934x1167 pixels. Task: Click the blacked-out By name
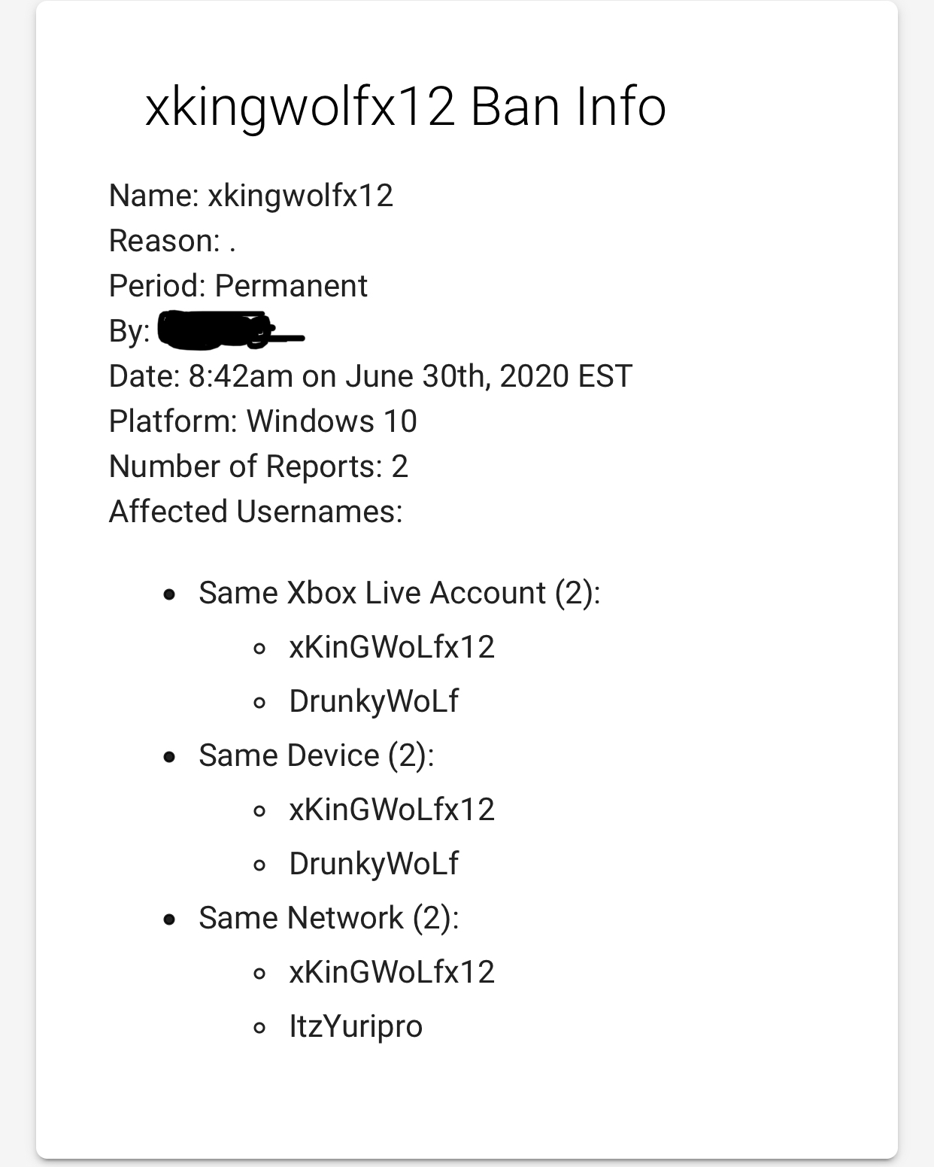pyautogui.click(x=230, y=330)
